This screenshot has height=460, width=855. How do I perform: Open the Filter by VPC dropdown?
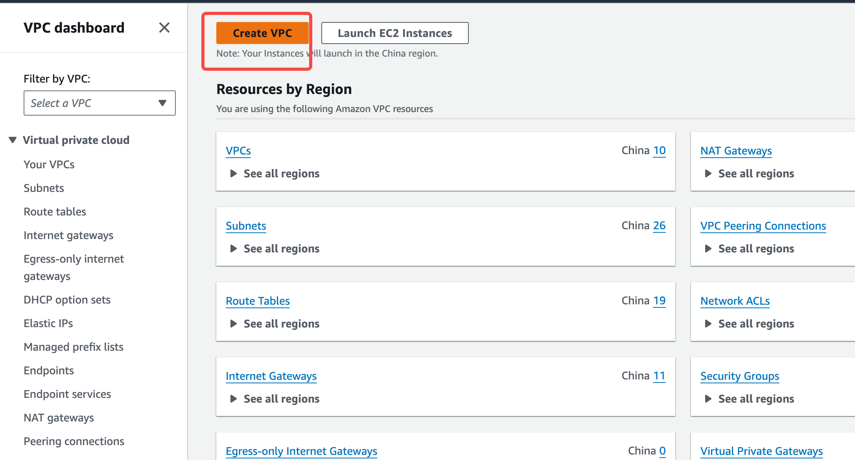click(x=100, y=103)
